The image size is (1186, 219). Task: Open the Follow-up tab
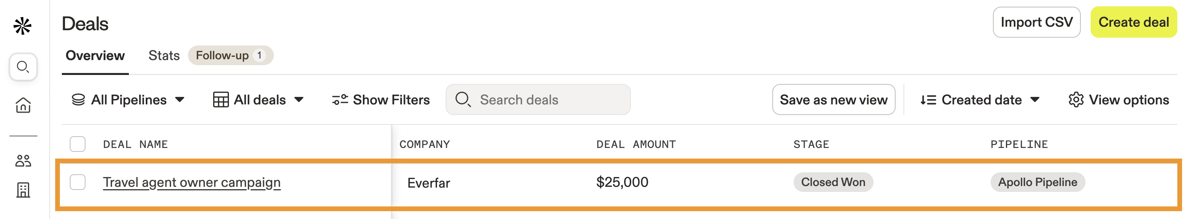(231, 55)
